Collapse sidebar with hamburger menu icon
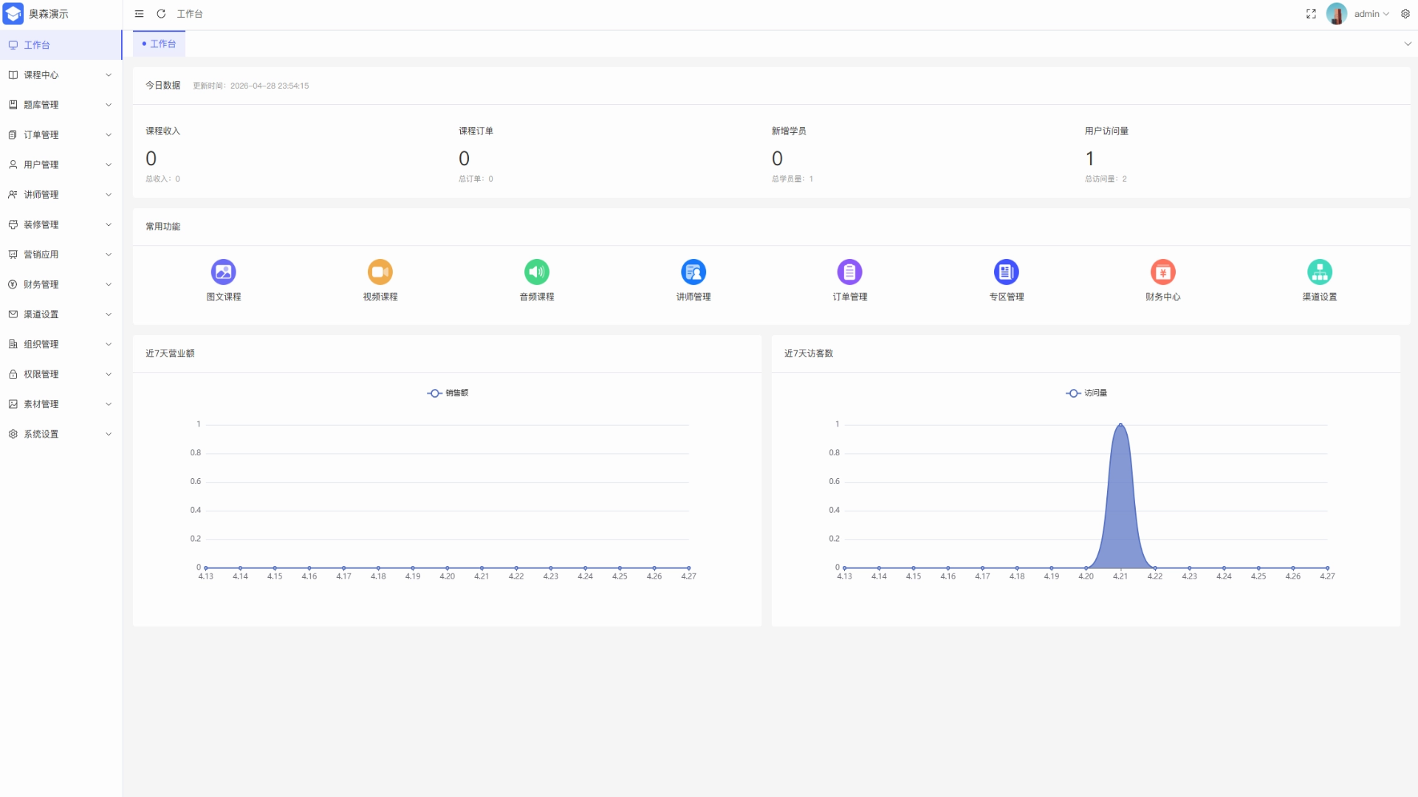The width and height of the screenshot is (1418, 797). (139, 14)
